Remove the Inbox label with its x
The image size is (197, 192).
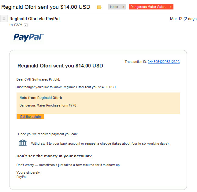pyautogui.click(x=123, y=7)
